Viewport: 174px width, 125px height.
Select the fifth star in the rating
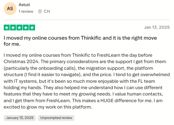[32, 27]
